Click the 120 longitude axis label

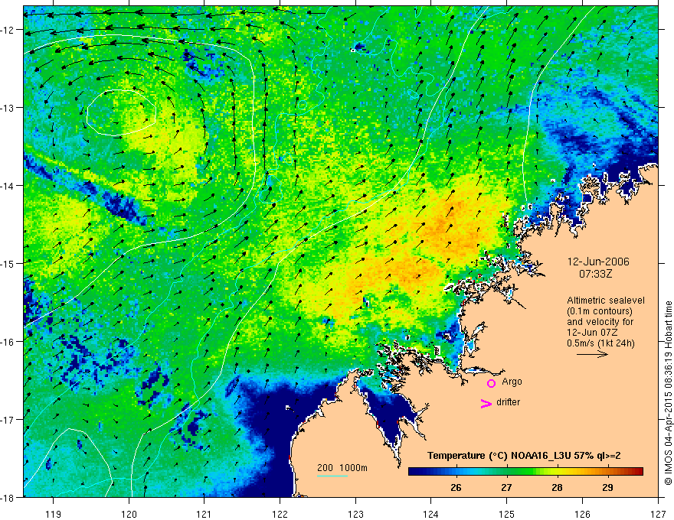click(129, 514)
